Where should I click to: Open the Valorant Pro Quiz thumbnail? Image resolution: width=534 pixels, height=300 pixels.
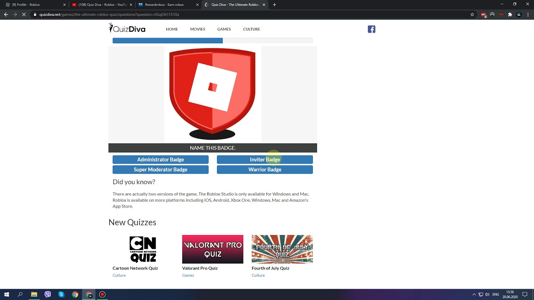[213, 249]
